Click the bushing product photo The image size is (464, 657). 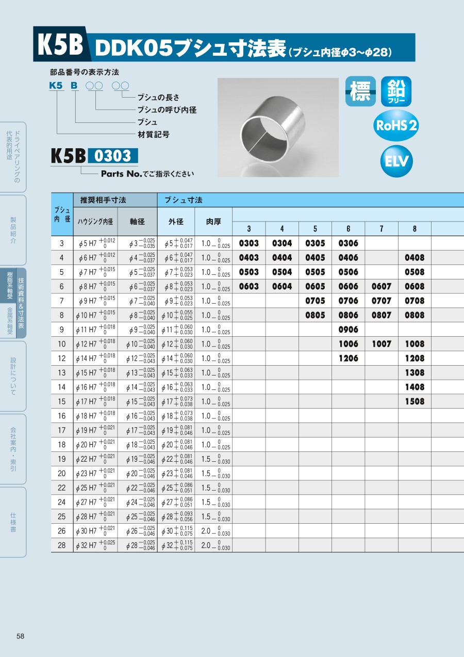(x=278, y=127)
